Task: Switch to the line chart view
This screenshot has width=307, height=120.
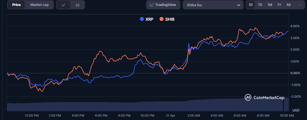Action: 63,5
